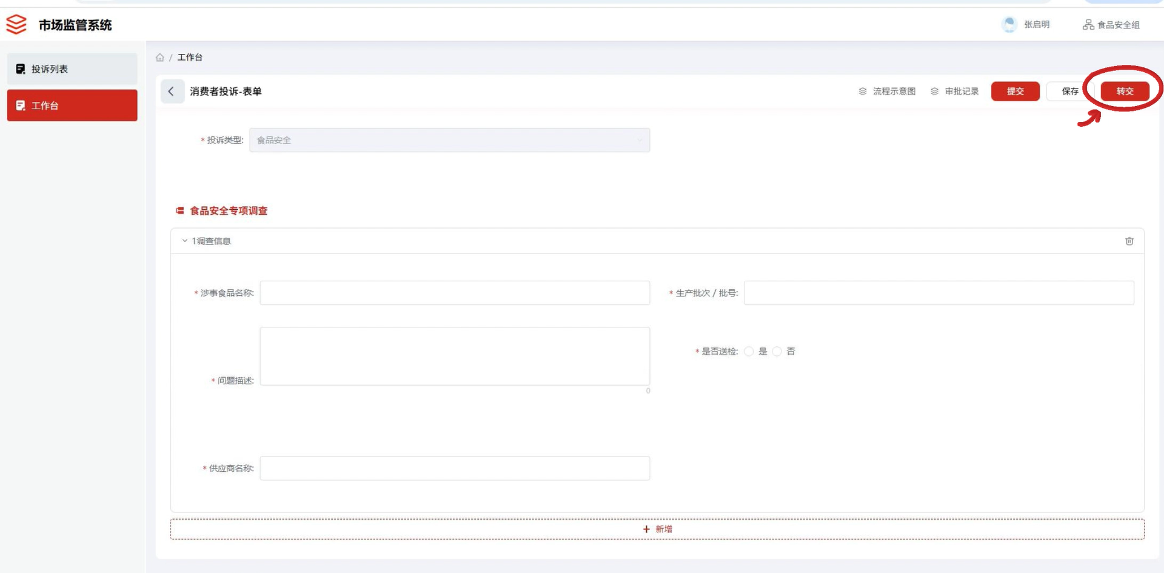Focus the 涉事食品名称 input field
1164x573 pixels.
click(455, 293)
